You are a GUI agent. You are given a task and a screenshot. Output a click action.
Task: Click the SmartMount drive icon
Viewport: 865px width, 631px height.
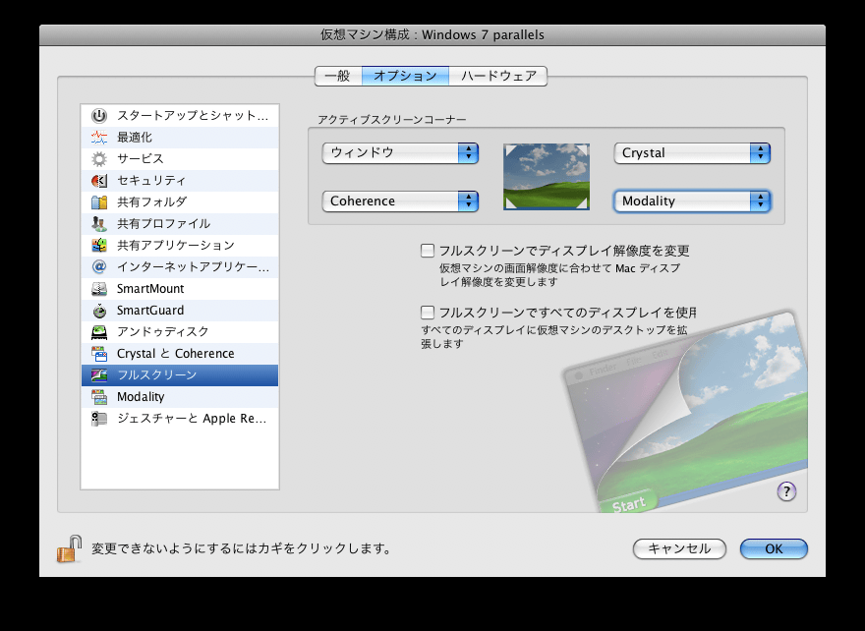(x=98, y=289)
